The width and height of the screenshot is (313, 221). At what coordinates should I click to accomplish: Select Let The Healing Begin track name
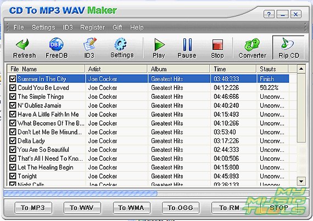pyautogui.click(x=46, y=167)
